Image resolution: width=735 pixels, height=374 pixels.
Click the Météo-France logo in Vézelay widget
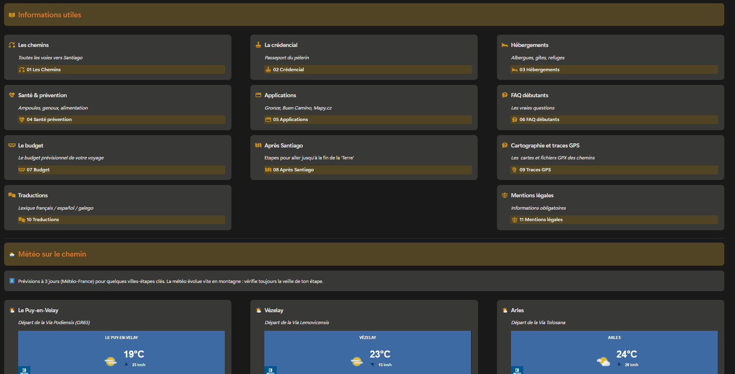click(x=271, y=370)
